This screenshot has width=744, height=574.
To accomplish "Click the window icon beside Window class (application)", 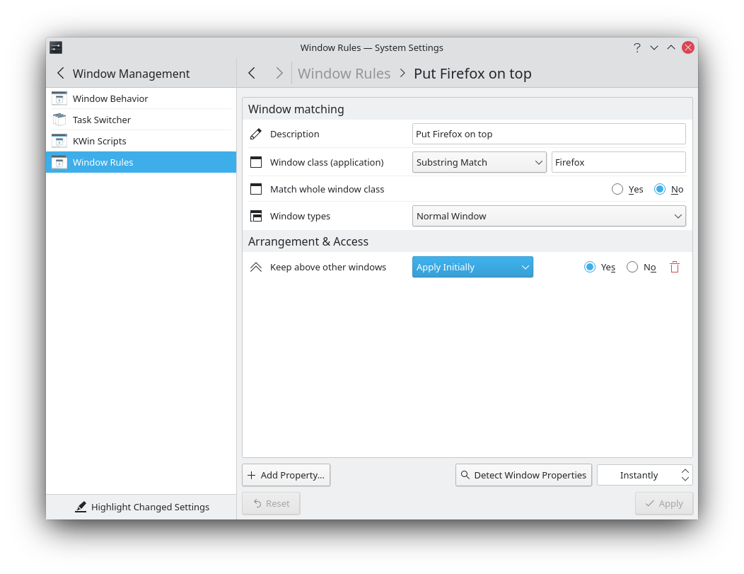I will pos(256,162).
